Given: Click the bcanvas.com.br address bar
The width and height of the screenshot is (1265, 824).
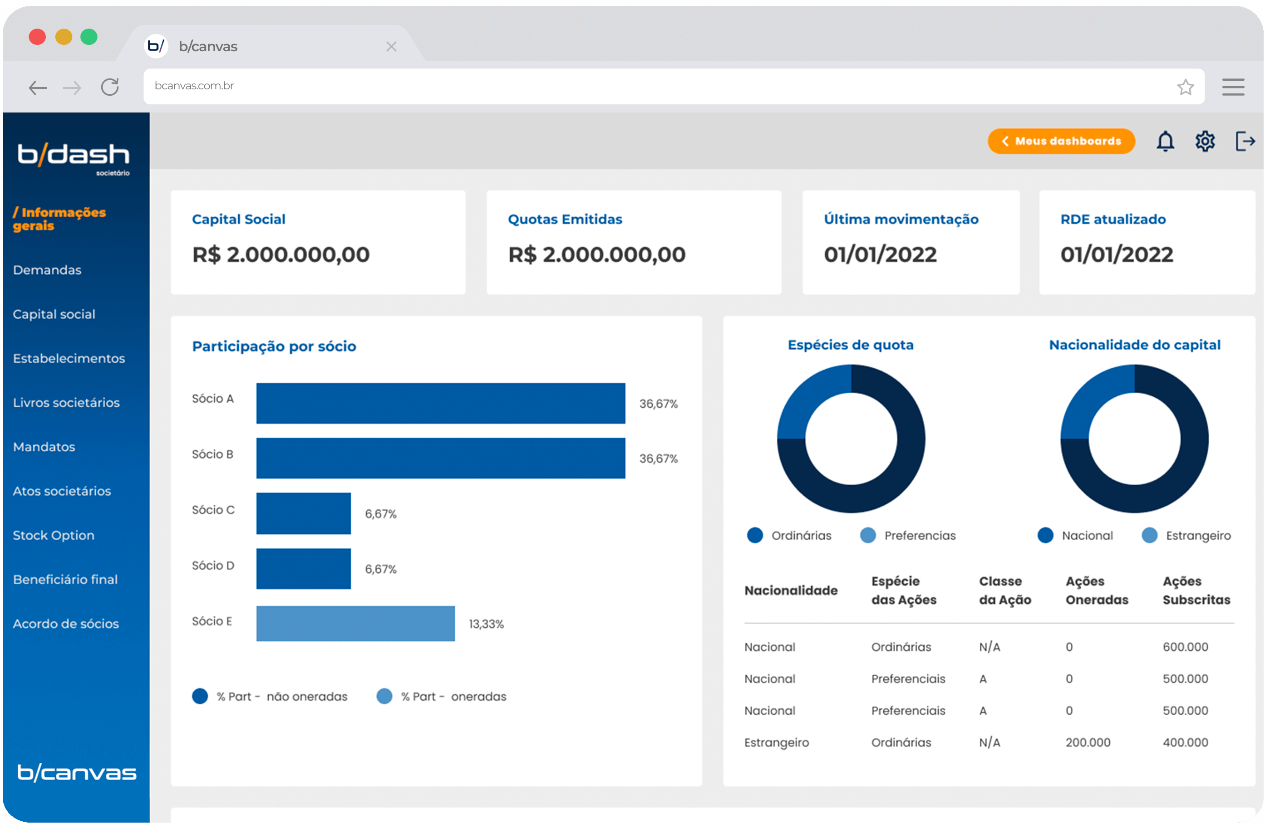Looking at the screenshot, I should point(674,86).
